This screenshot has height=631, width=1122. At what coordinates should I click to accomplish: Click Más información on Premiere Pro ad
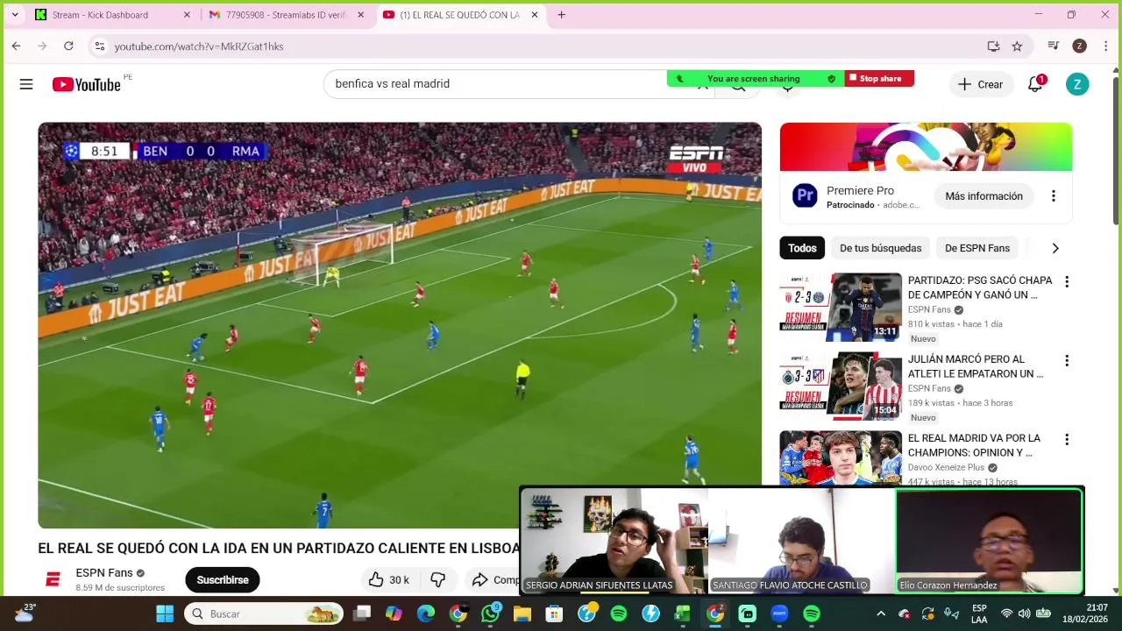(984, 196)
